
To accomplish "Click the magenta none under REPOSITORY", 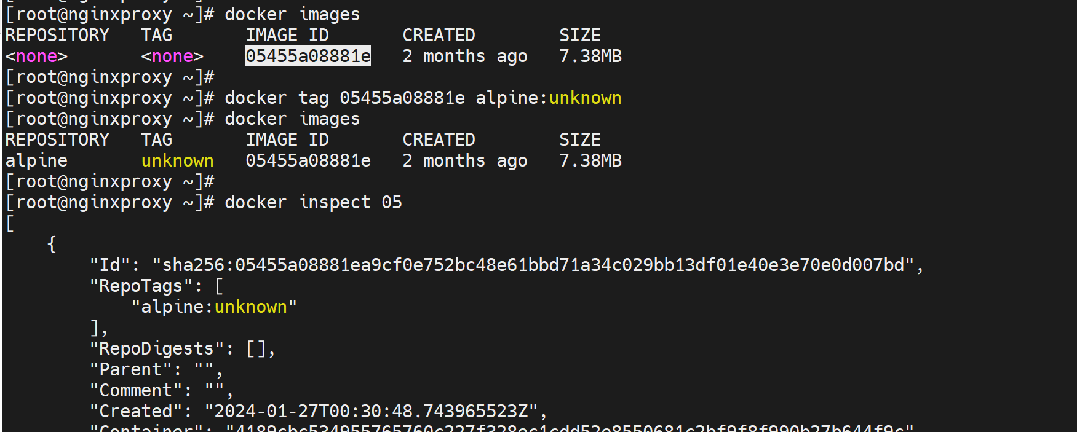I will tap(36, 57).
